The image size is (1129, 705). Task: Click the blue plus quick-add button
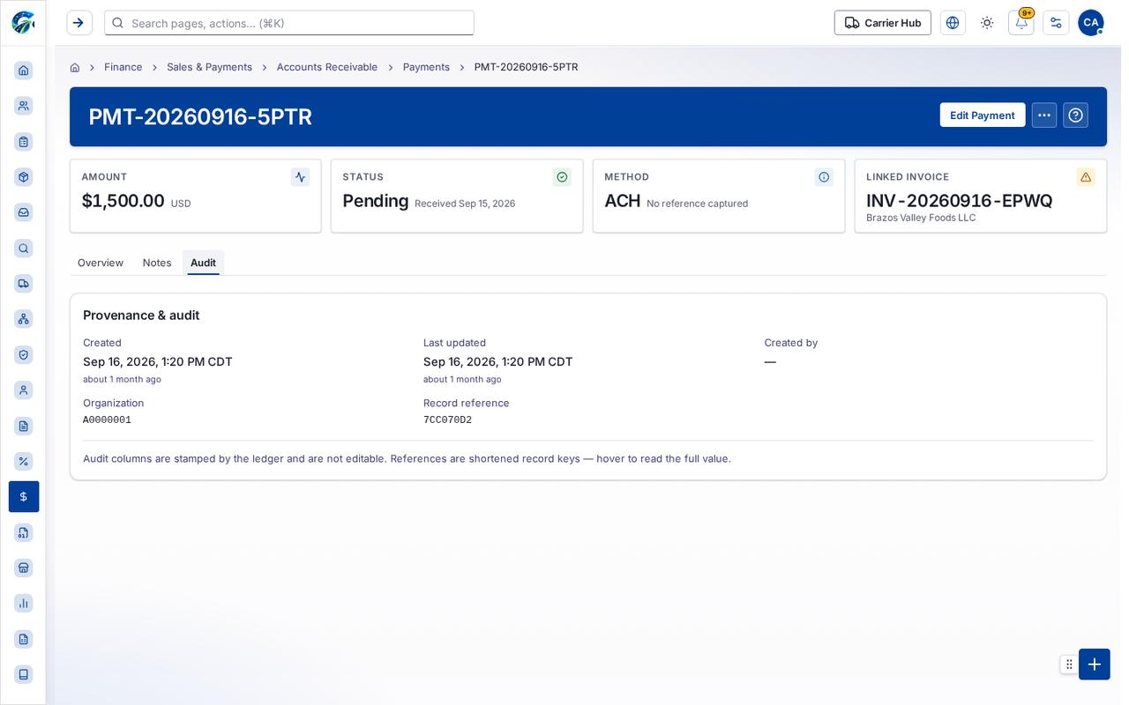tap(1095, 664)
